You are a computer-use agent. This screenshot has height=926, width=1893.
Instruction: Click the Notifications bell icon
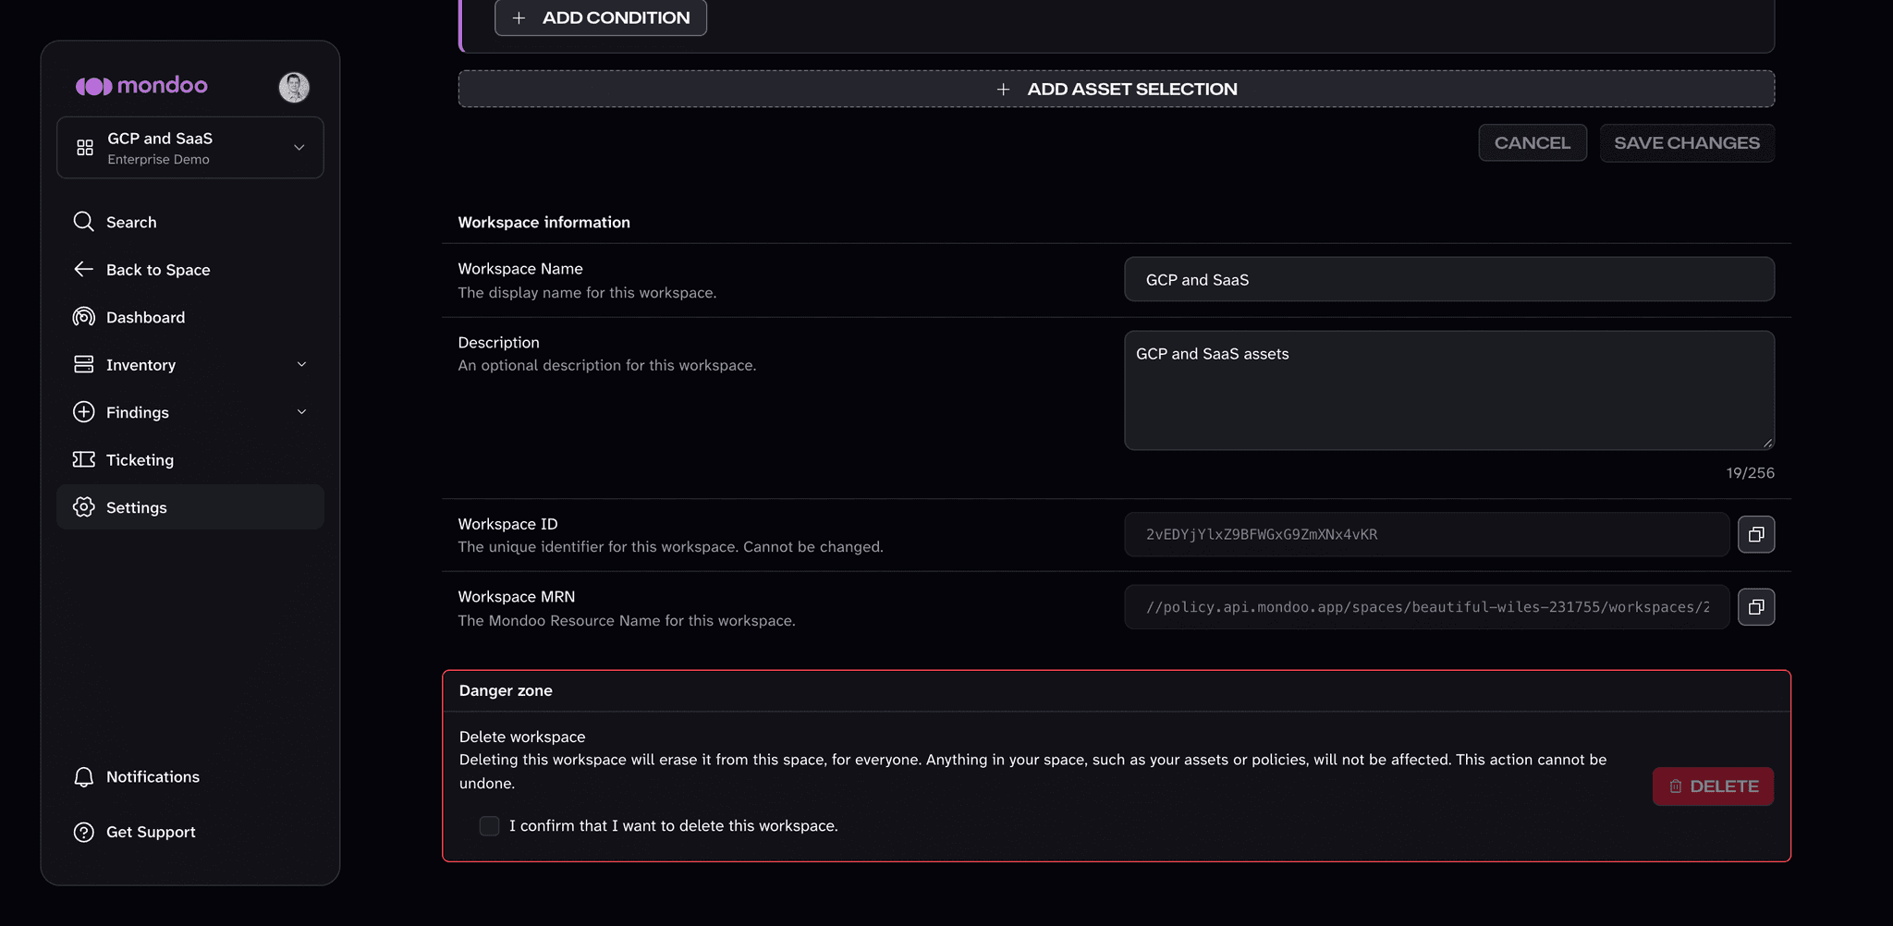[x=84, y=777]
